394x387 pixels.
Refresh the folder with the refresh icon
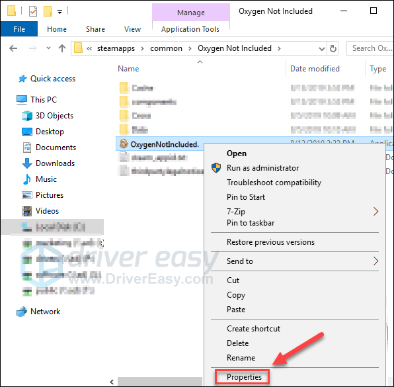point(333,48)
